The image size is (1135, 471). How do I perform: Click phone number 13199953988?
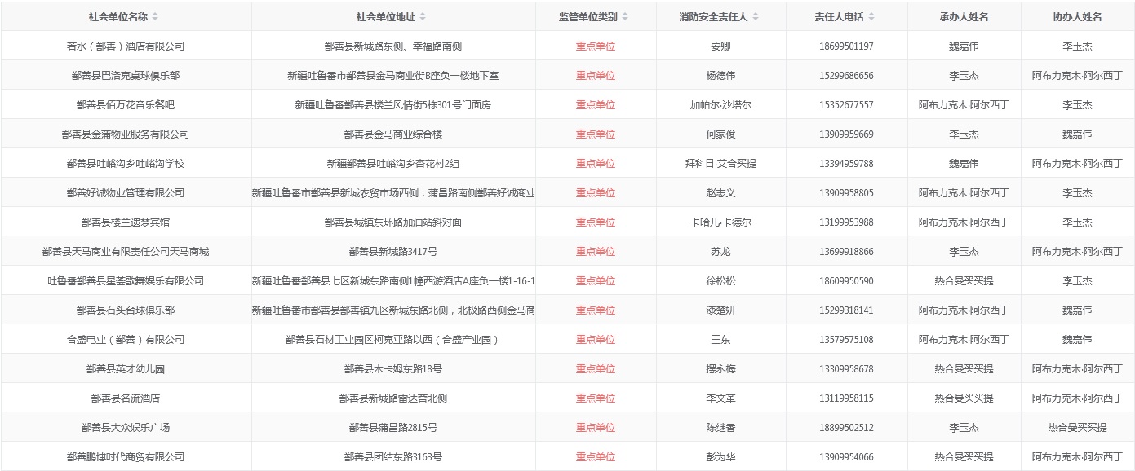(846, 222)
